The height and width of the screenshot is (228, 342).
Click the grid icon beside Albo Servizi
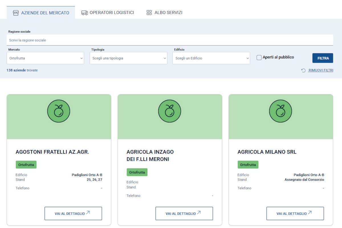pos(149,12)
